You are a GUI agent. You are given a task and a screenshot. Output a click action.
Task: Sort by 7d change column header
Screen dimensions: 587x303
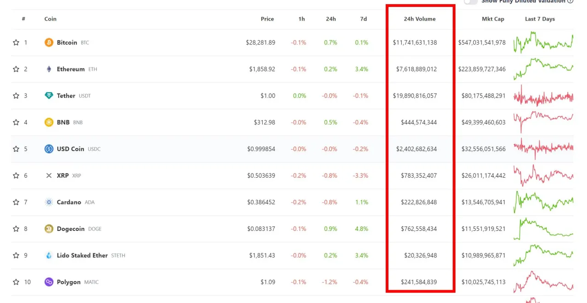pyautogui.click(x=363, y=19)
